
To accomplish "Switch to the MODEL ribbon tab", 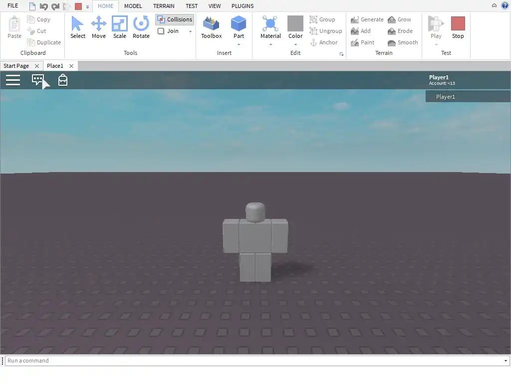I will [133, 6].
